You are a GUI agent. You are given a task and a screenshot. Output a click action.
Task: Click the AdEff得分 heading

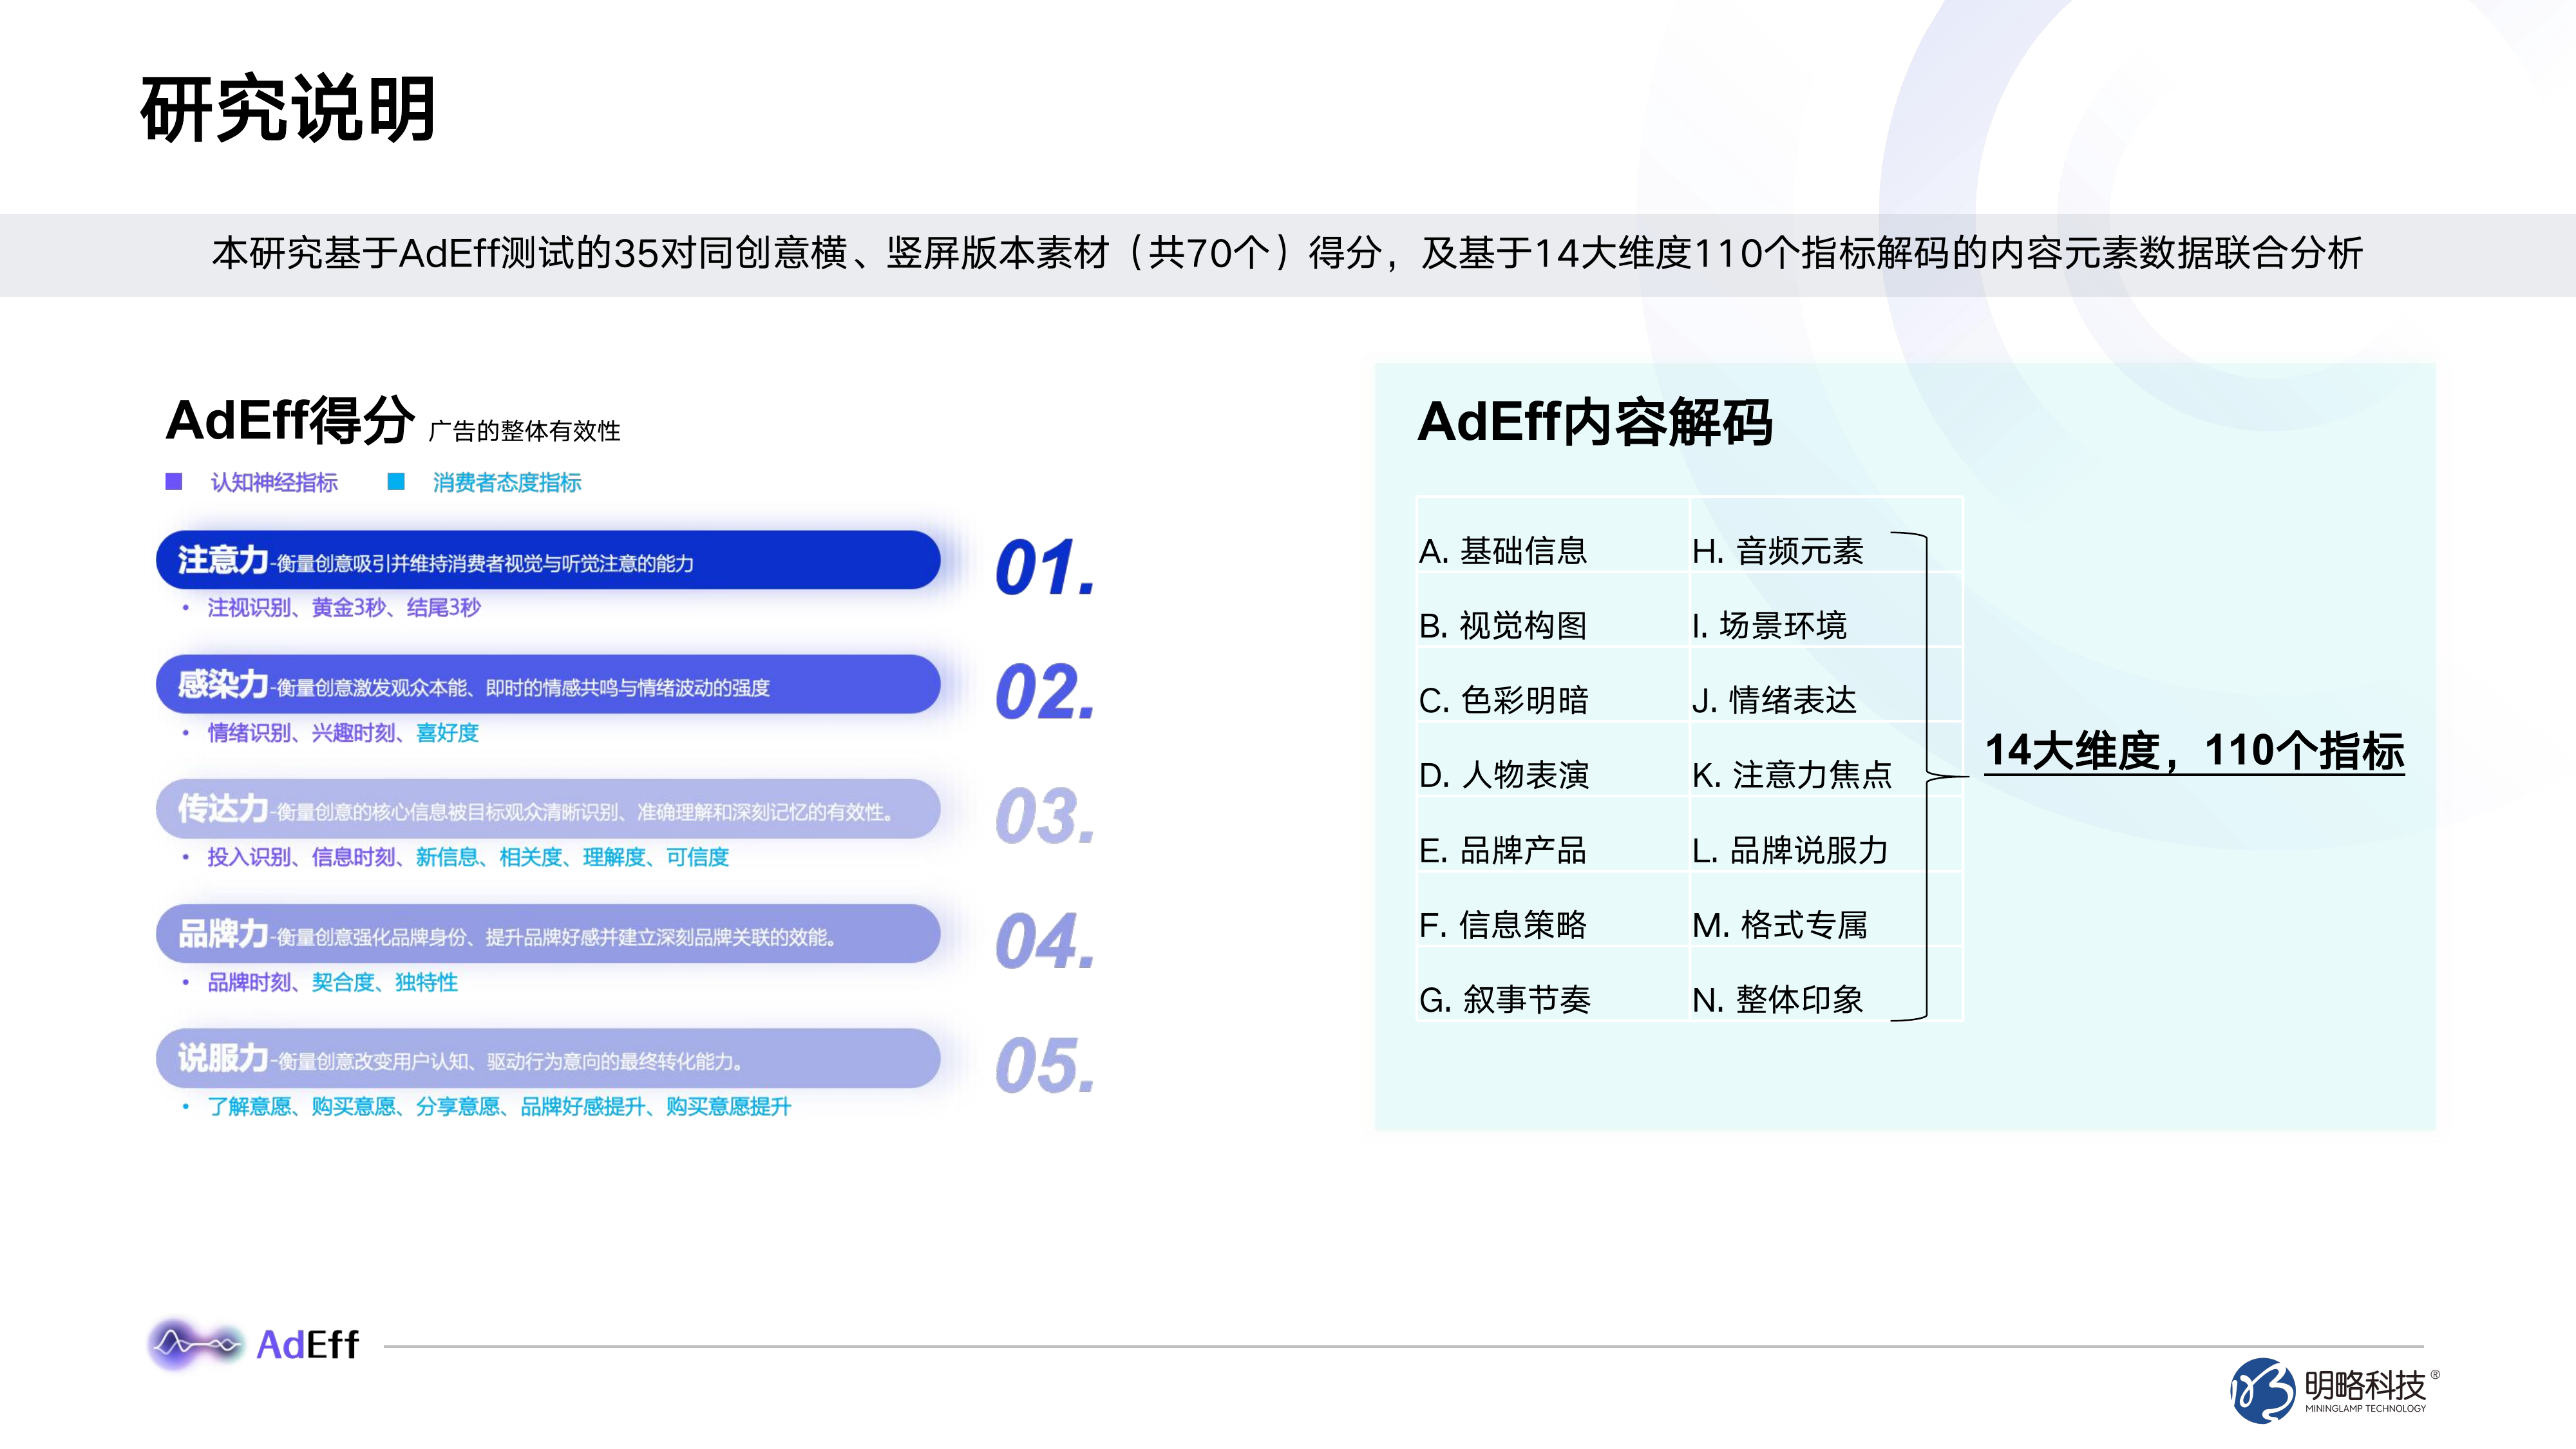290,420
